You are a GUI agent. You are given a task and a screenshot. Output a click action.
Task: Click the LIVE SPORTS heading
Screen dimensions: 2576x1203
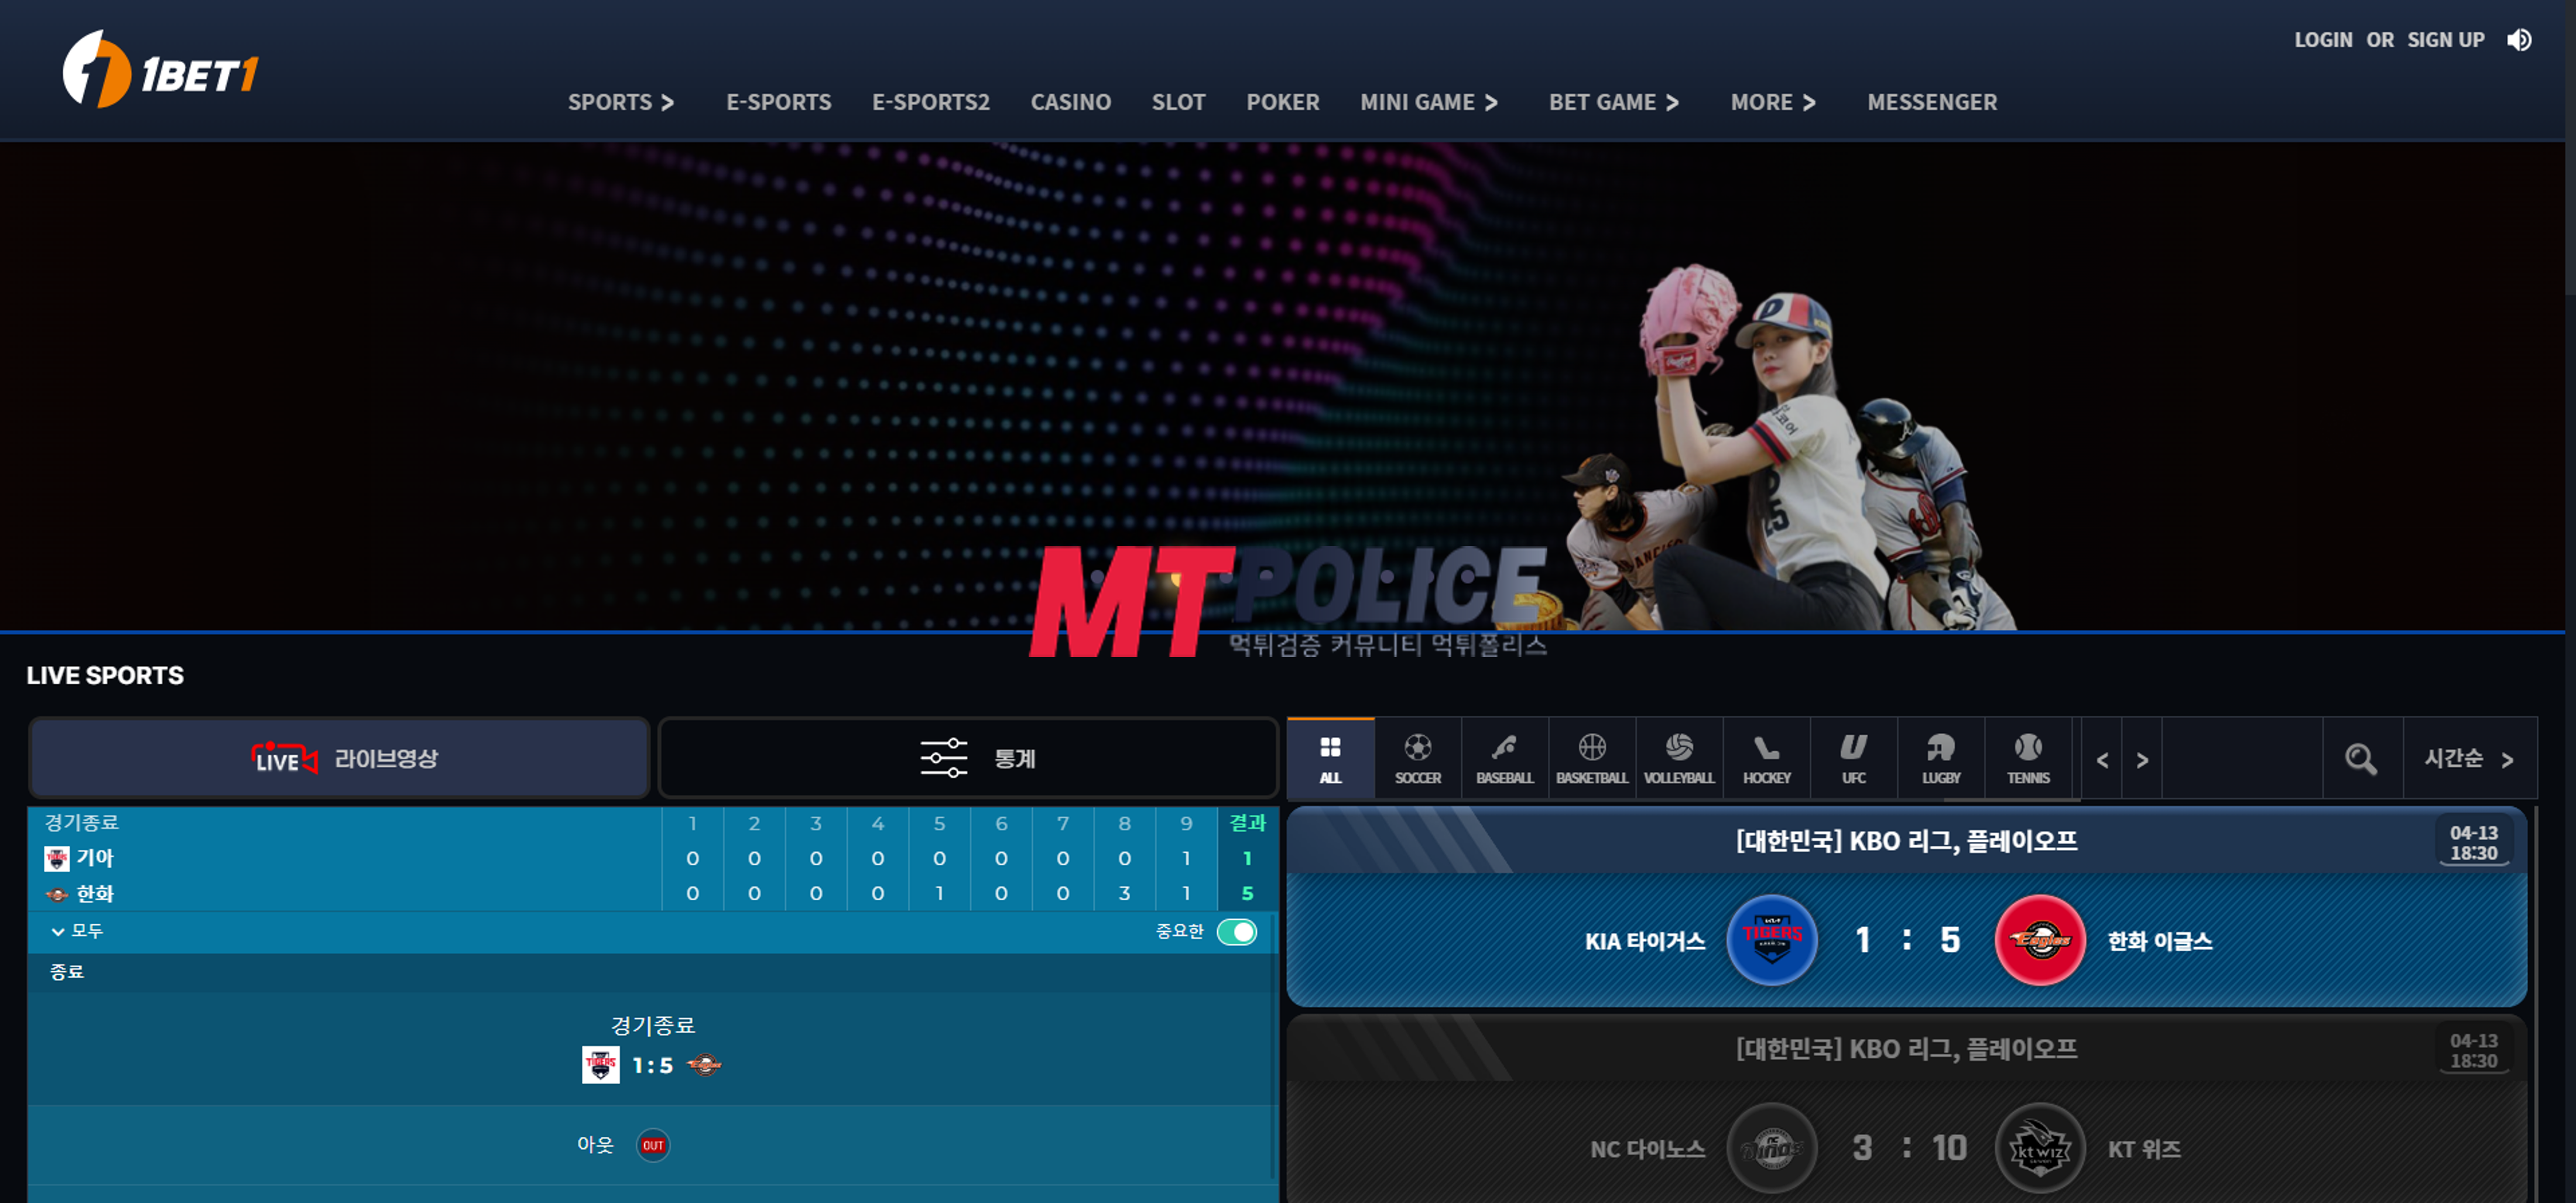[105, 675]
